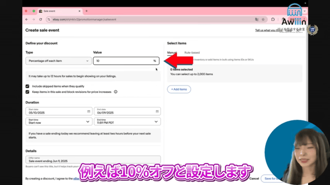
Task: Click the 'Duration' section heading
Action: coord(32,102)
